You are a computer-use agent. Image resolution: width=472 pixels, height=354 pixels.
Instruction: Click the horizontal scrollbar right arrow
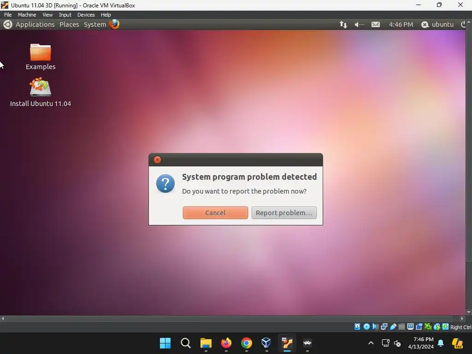point(462,319)
